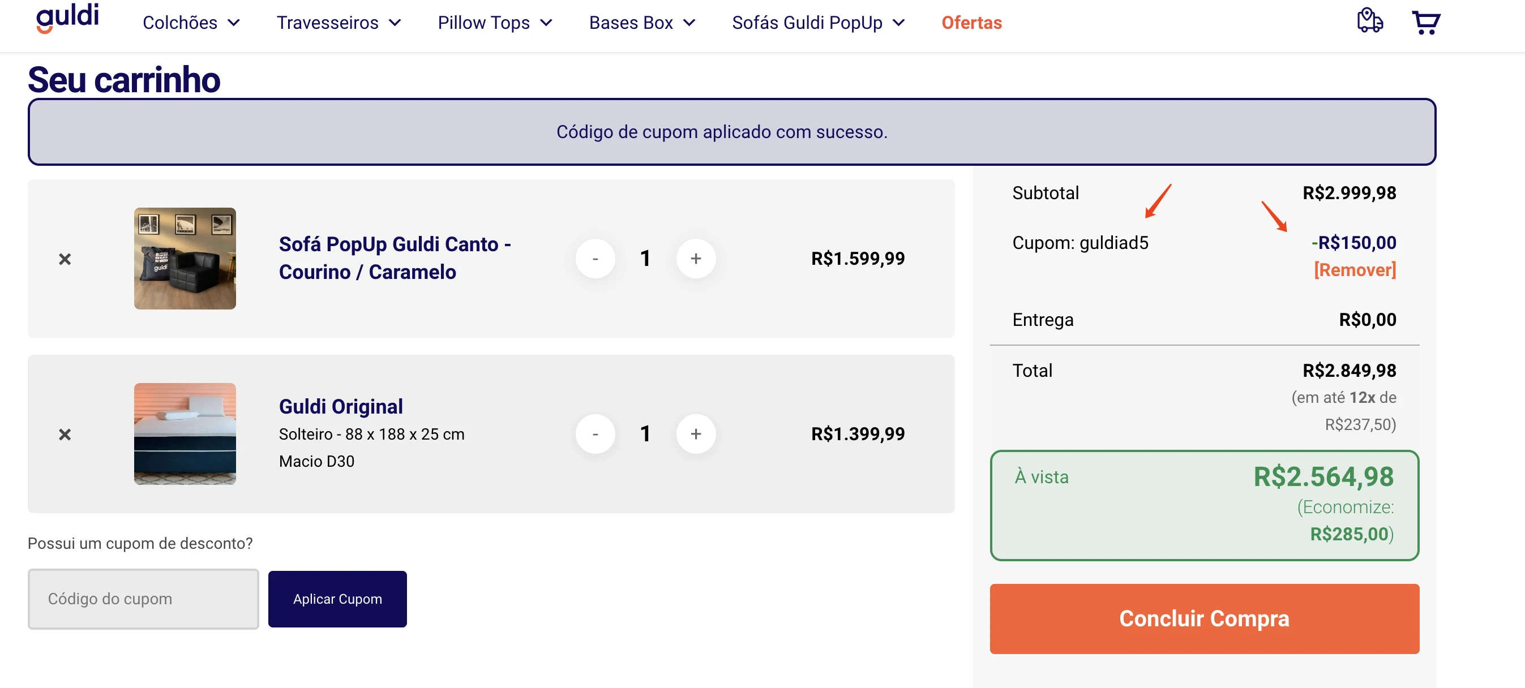1525x688 pixels.
Task: Expand the Colchões menu
Action: pyautogui.click(x=191, y=23)
